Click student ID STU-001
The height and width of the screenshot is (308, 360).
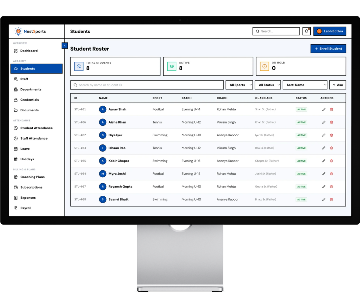(80, 109)
